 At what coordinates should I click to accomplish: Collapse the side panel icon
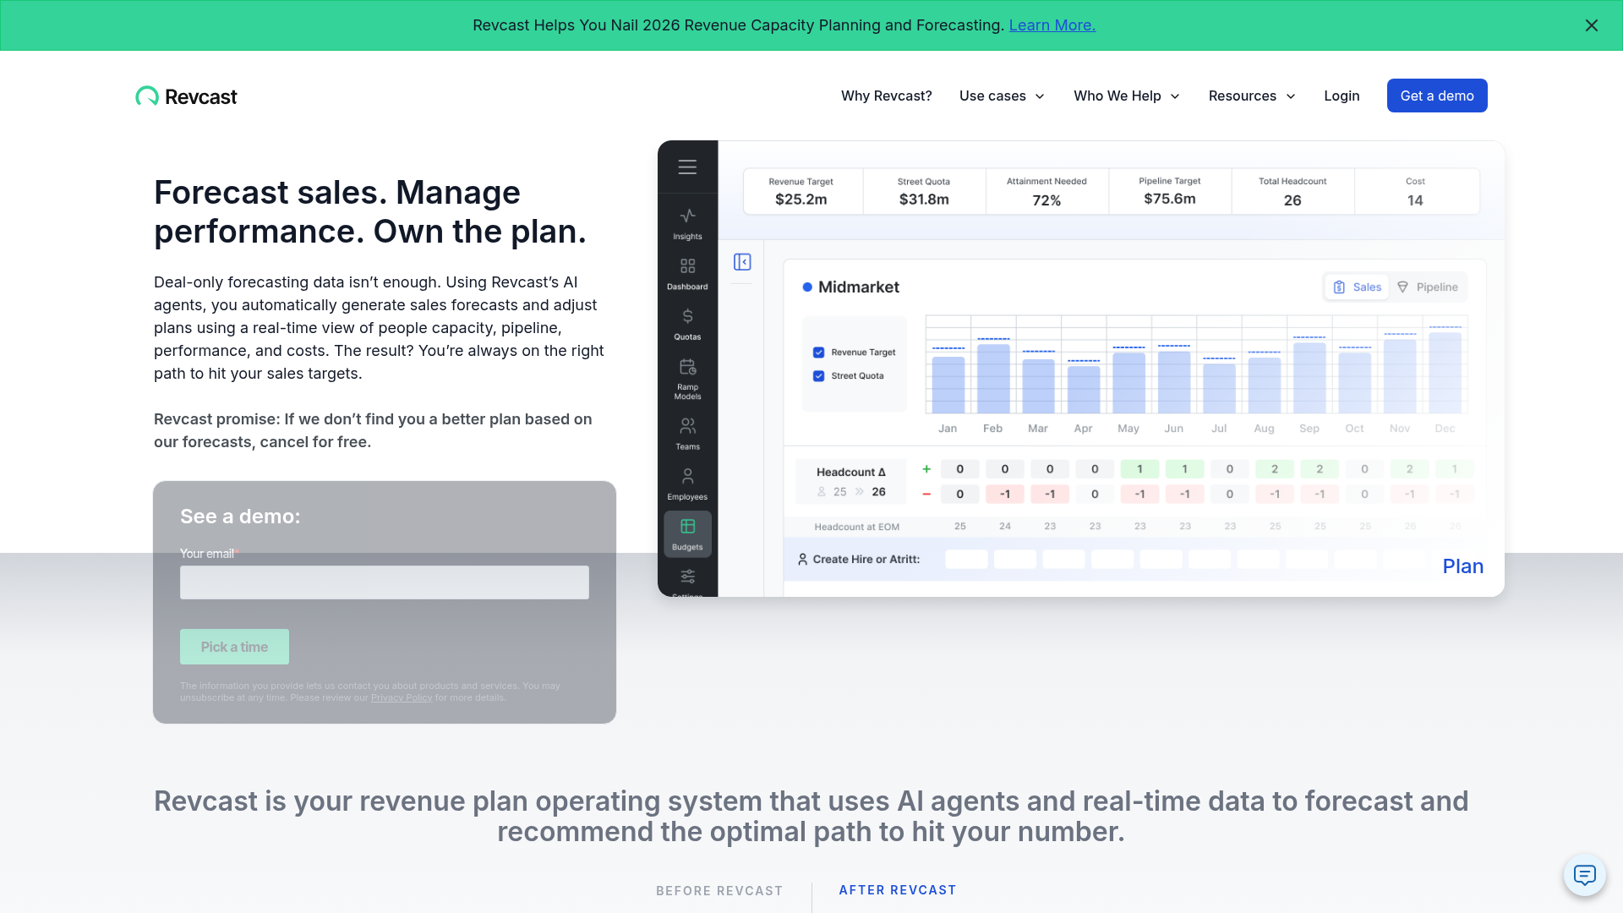tap(742, 262)
